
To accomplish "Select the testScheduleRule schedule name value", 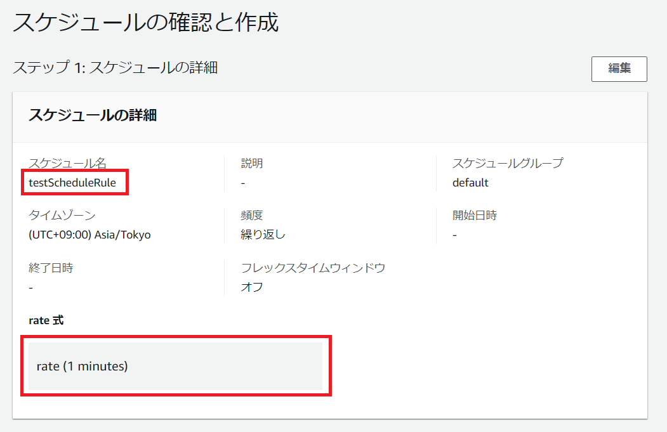I will 72,183.
